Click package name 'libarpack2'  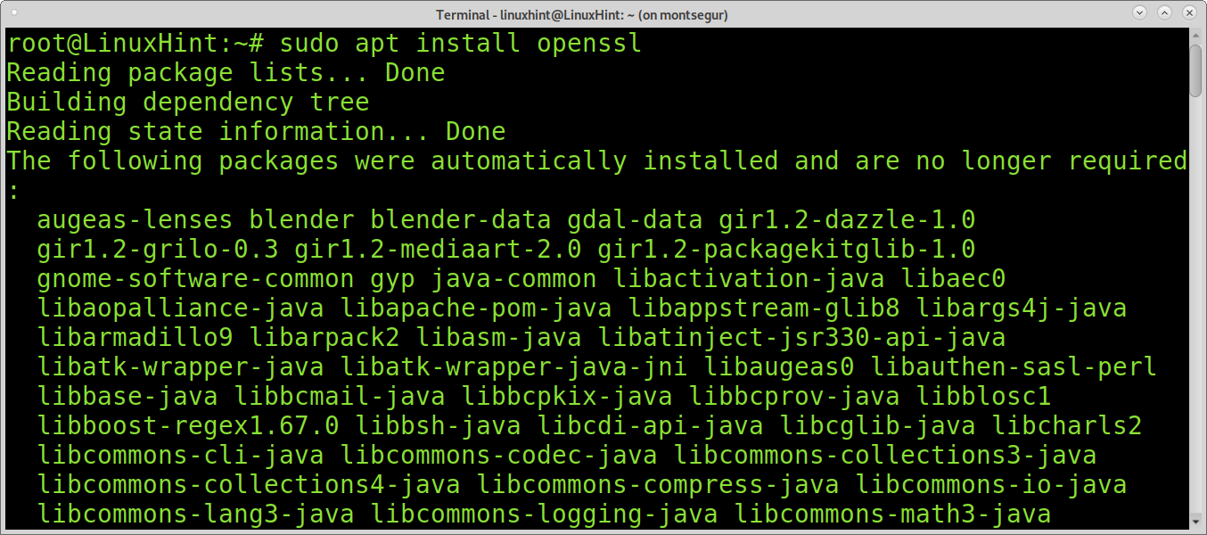pyautogui.click(x=324, y=337)
